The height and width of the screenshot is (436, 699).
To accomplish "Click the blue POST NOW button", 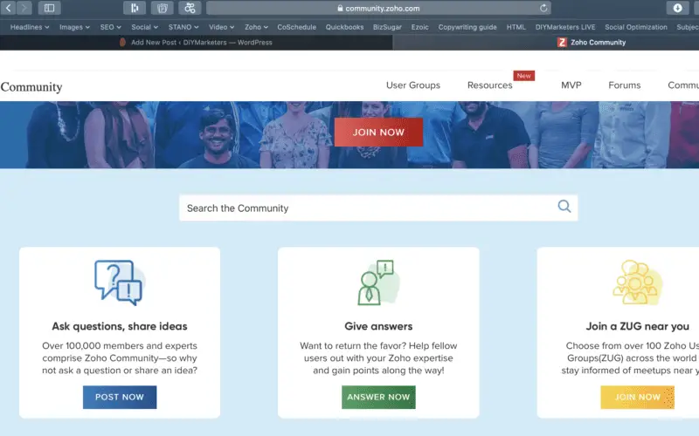I will tap(120, 397).
